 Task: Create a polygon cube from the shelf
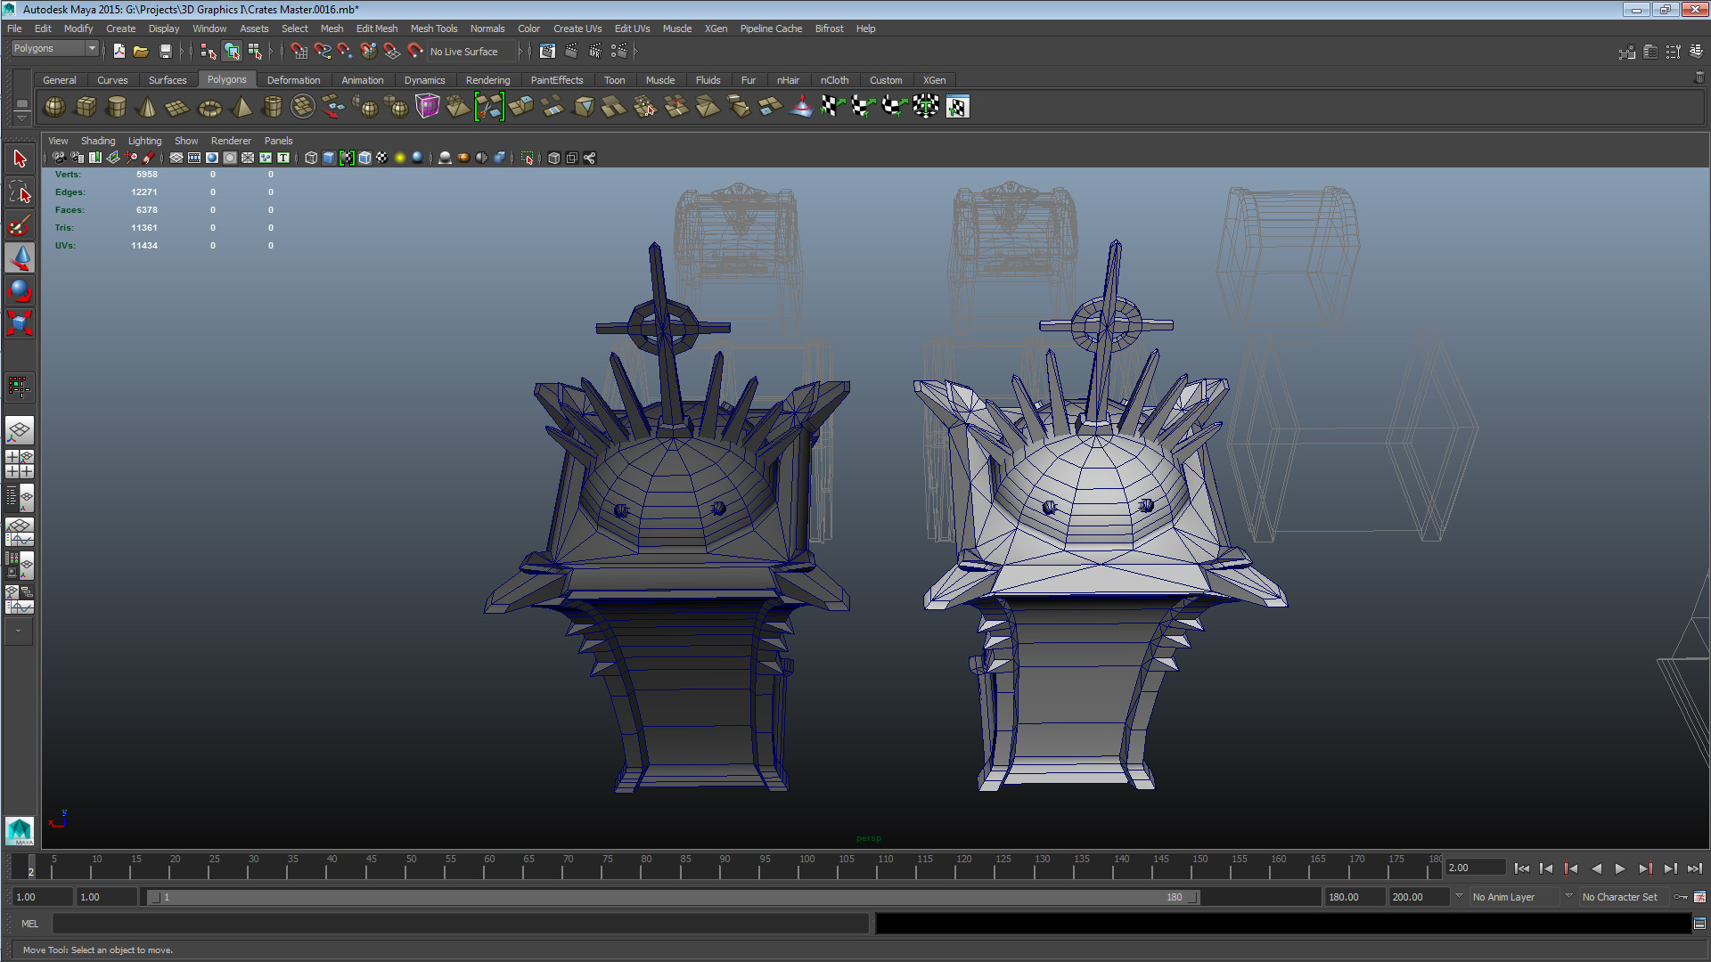click(x=86, y=107)
